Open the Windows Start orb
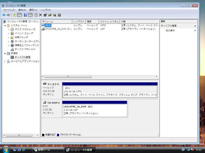 [6, 149]
